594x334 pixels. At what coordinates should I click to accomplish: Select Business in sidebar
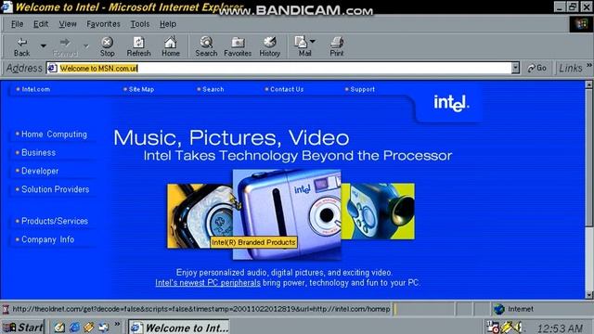click(38, 152)
